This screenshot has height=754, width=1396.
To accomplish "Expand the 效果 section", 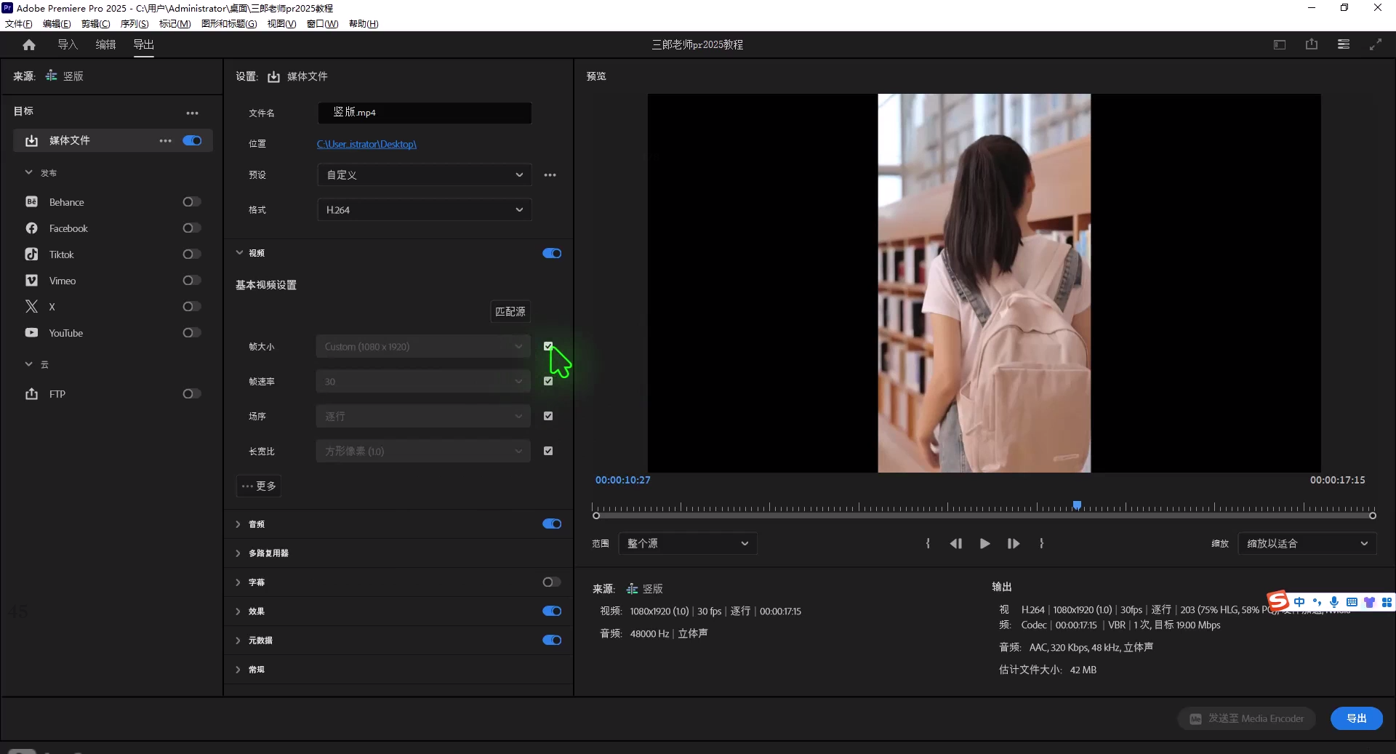I will (x=238, y=611).
